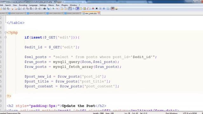Toggle Word wrap toolbar button

(x=70, y=9)
